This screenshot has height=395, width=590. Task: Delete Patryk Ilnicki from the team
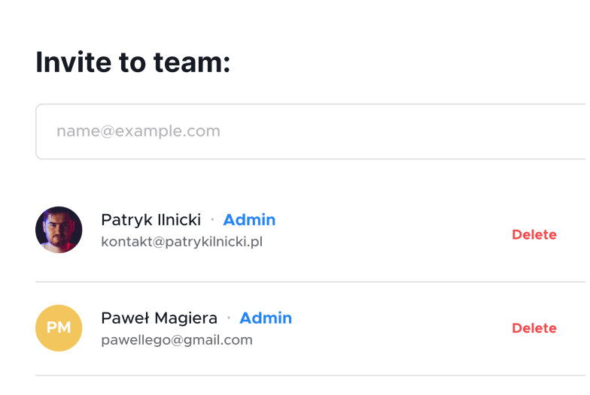pos(534,234)
